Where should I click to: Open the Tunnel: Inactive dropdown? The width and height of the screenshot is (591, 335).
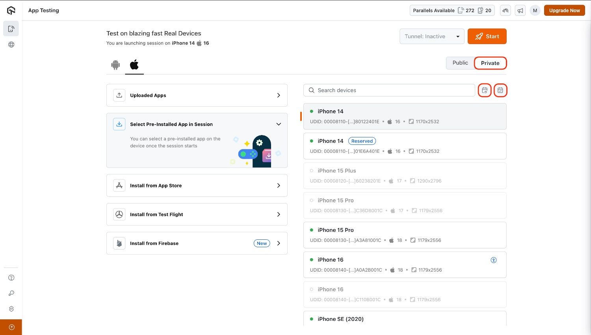[432, 37]
